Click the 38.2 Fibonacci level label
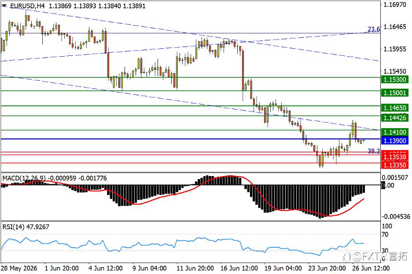The image size is (412, 274). click(x=374, y=151)
